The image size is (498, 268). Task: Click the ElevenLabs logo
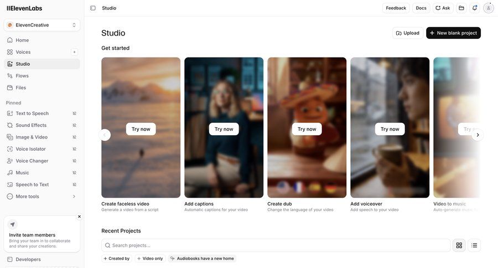pyautogui.click(x=24, y=8)
